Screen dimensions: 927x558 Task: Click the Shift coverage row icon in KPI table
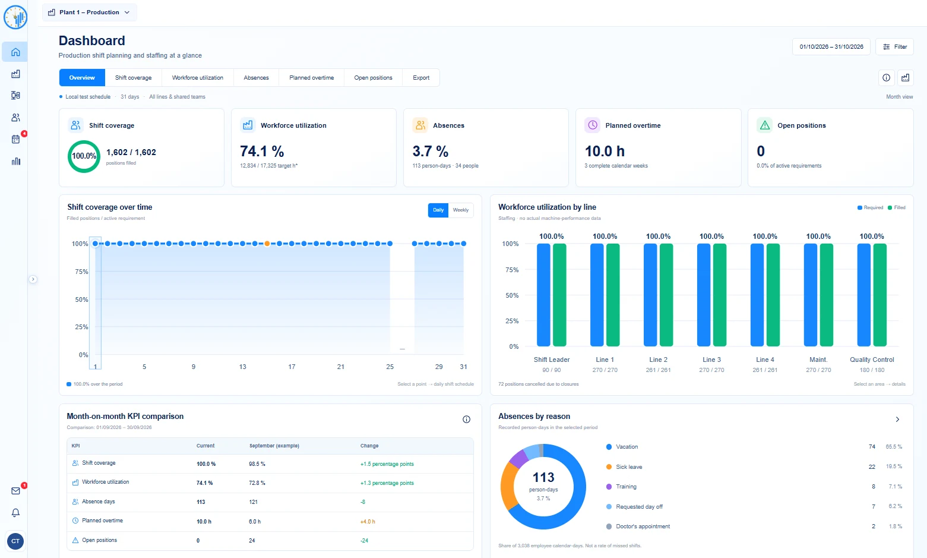pyautogui.click(x=75, y=463)
